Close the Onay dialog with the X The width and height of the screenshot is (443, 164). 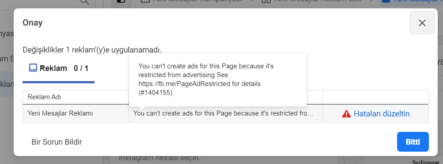[422, 23]
